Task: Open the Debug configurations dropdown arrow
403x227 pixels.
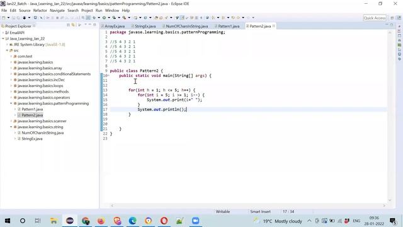Action: (x=99, y=18)
